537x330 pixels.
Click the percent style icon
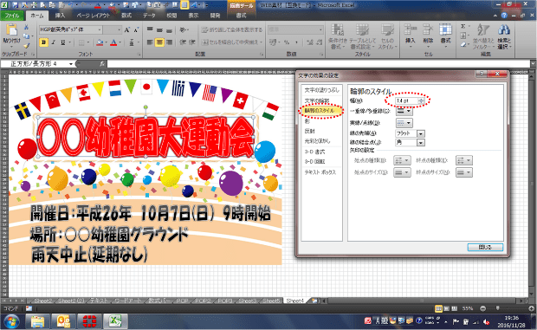tap(287, 42)
